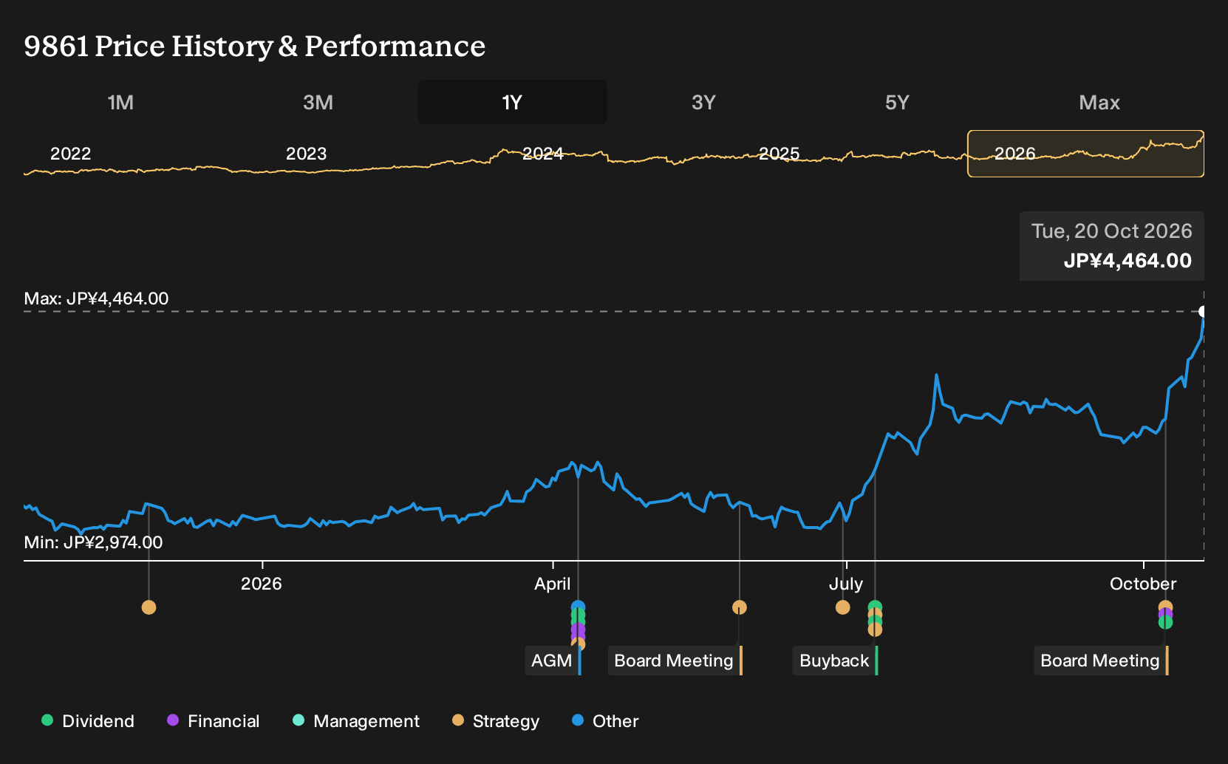Toggle the Dividend legend filter
Screen dimensions: 1228x764
pyautogui.click(x=88, y=721)
